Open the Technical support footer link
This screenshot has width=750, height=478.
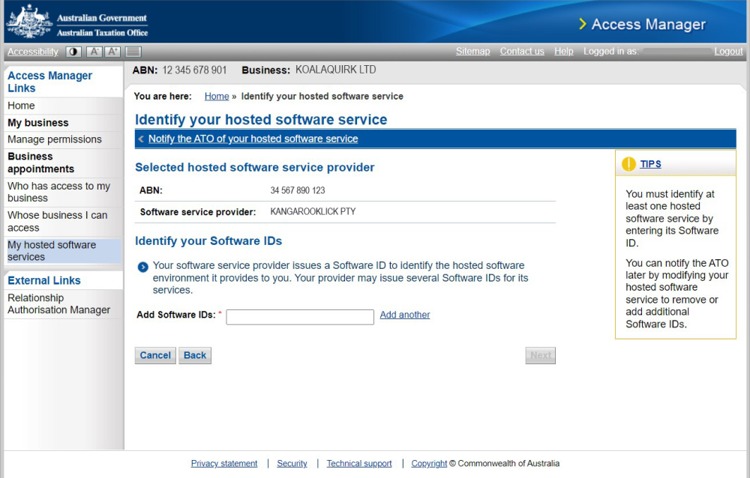tap(359, 463)
